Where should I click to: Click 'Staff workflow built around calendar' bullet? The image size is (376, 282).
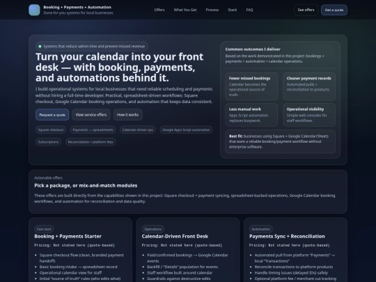[x=180, y=273]
